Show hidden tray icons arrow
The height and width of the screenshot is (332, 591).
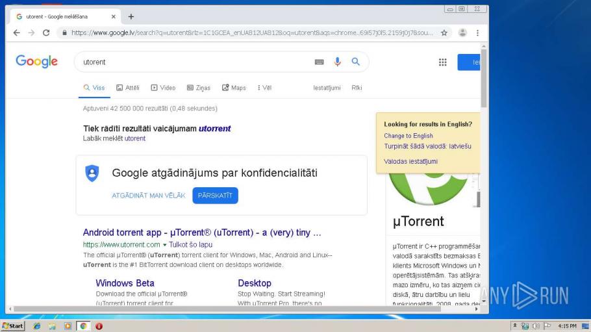515,326
